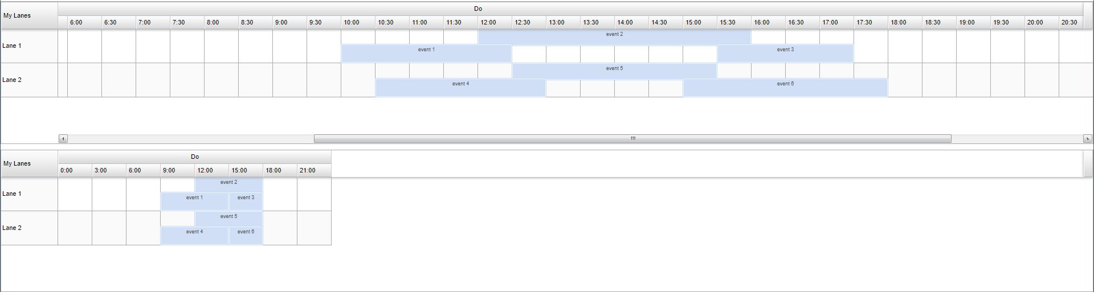Screen dimensions: 1094x292
Task: Click the 6:00 time header in top scheduler
Action: point(84,23)
